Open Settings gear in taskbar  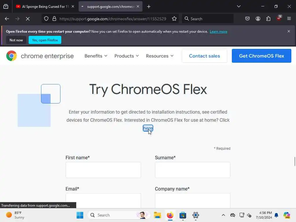pyautogui.click(x=196, y=215)
